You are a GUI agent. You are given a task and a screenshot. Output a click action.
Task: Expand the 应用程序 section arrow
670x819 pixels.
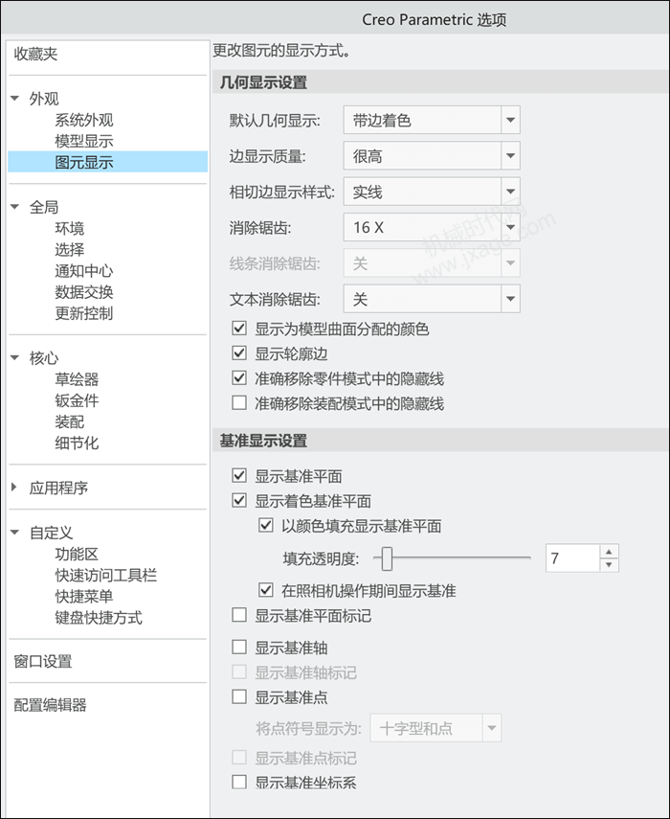click(14, 488)
